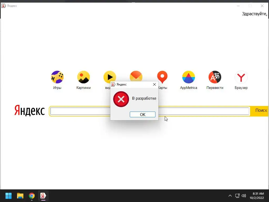269x202 pixels.
Task: Open File Explorer from the taskbar
Action: tap(20, 196)
